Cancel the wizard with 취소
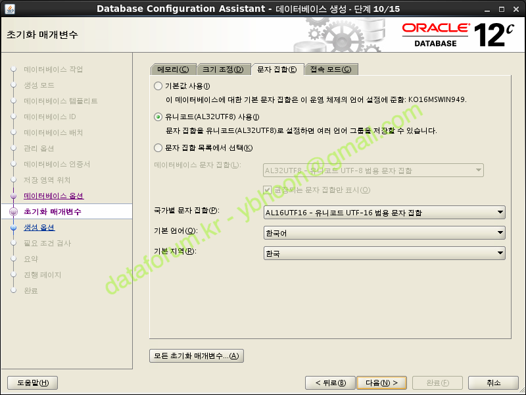The image size is (526, 395). pyautogui.click(x=493, y=383)
